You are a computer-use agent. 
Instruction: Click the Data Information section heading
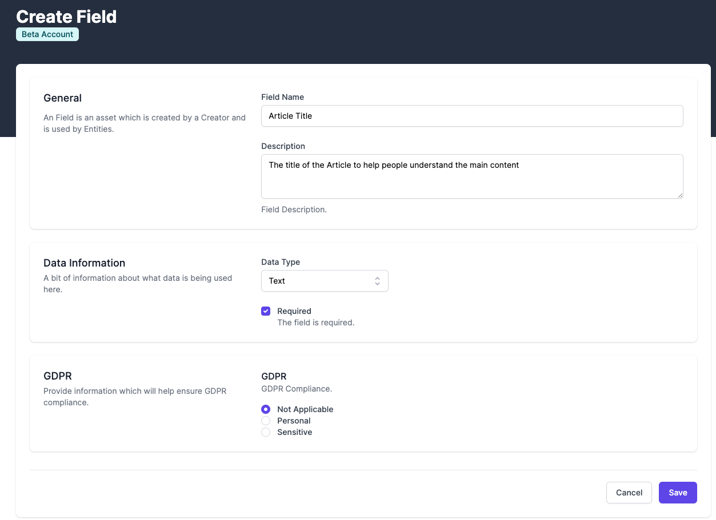coord(84,263)
